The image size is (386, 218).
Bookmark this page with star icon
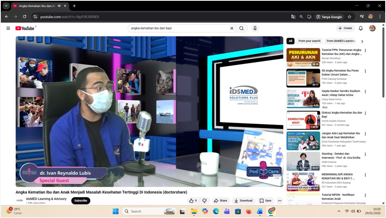point(350,17)
